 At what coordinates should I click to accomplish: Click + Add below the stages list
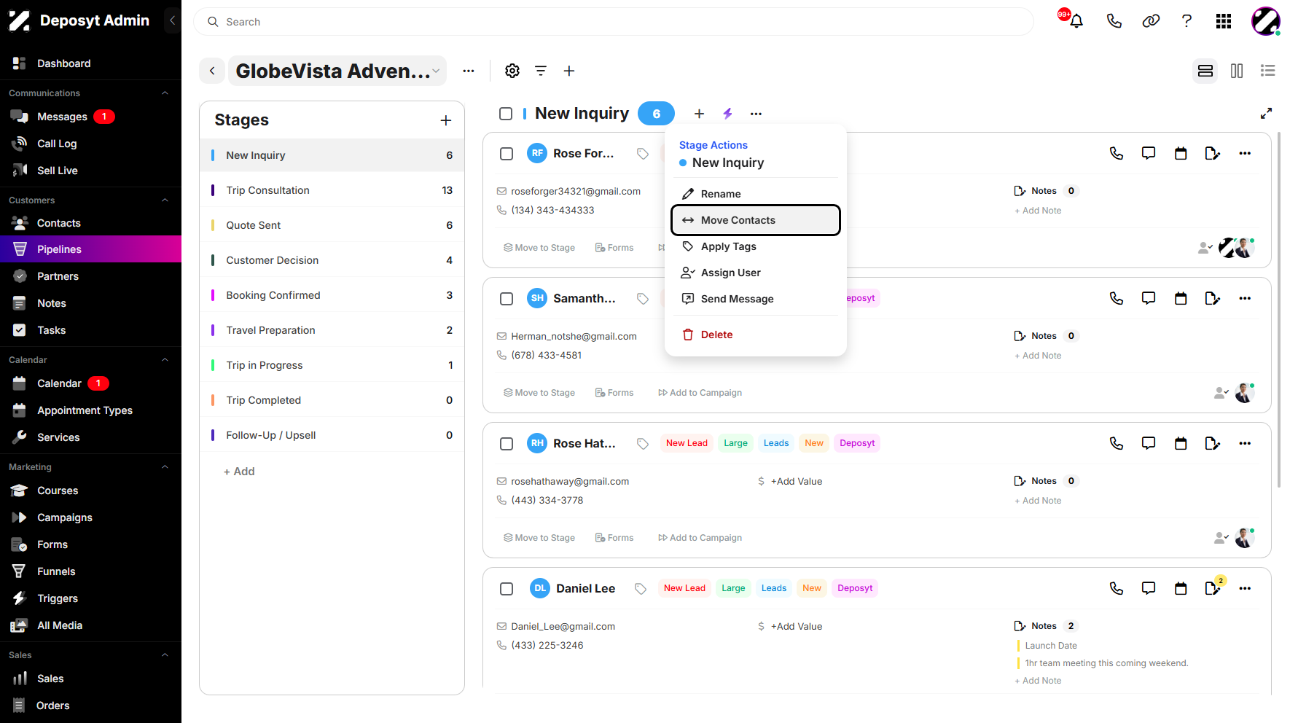click(x=239, y=472)
